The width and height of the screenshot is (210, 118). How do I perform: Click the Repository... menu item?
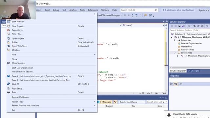(17, 30)
